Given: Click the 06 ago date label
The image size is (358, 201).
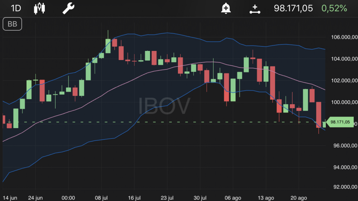Looking at the screenshot, I should tap(233, 198).
